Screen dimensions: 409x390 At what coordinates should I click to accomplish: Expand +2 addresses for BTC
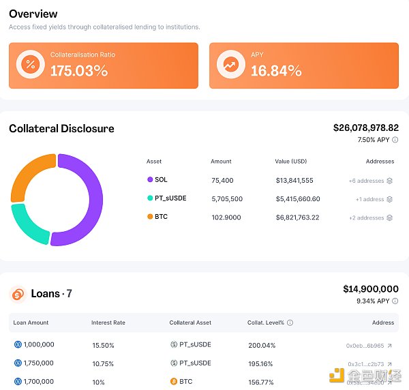coord(367,217)
